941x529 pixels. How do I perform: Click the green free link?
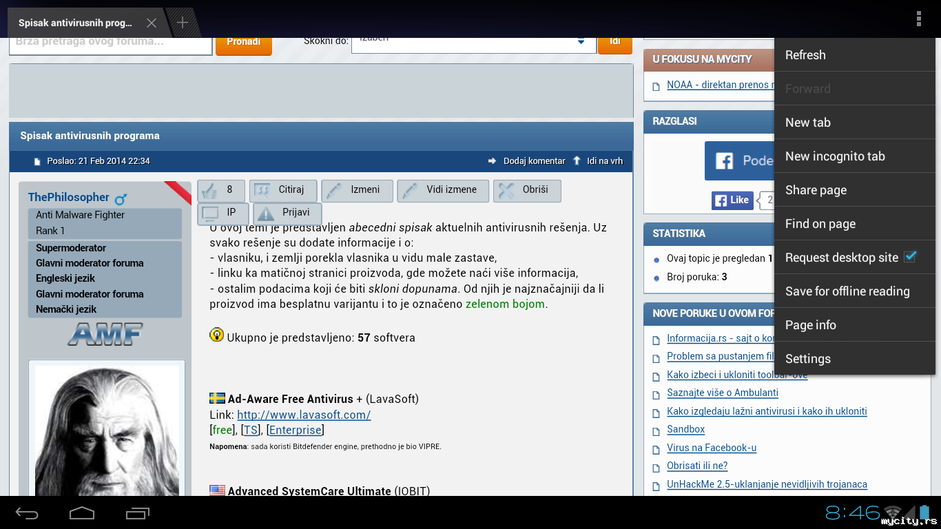[x=223, y=430]
